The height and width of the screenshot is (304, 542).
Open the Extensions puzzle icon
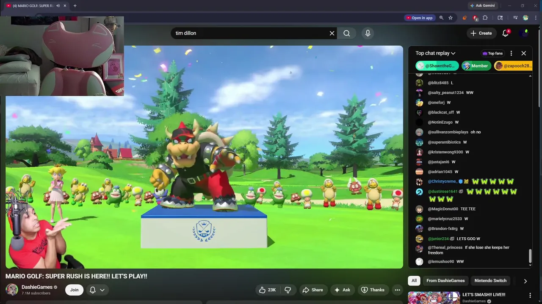[485, 18]
